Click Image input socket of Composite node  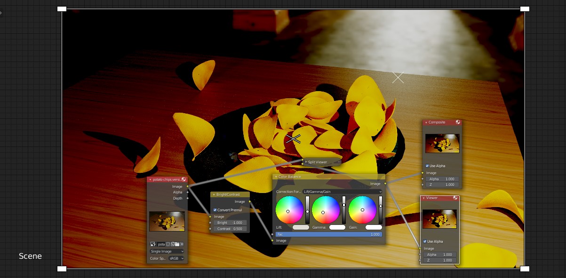coord(422,173)
